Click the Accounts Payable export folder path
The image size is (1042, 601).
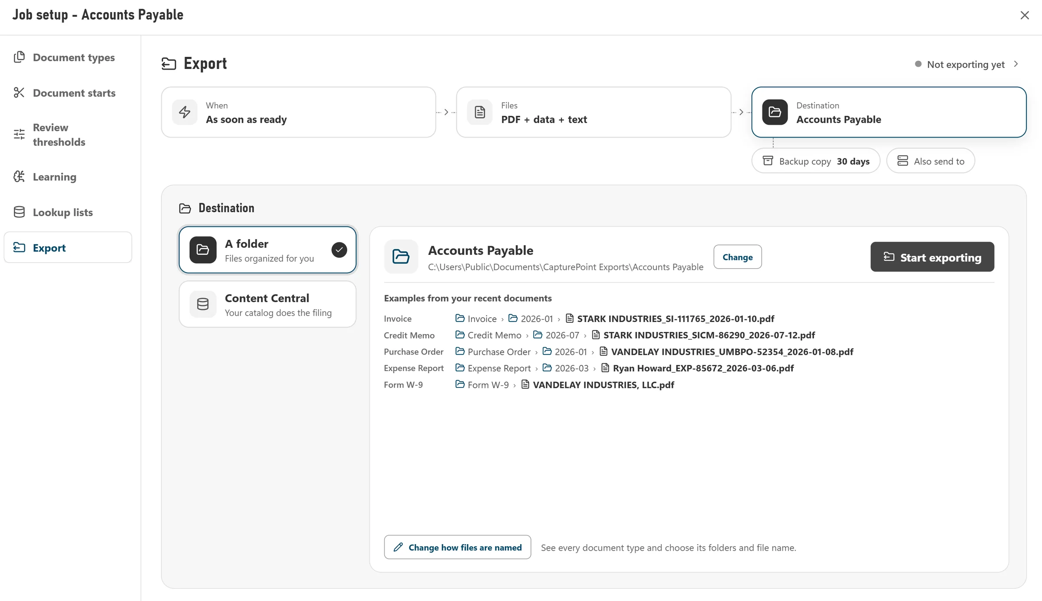tap(565, 267)
